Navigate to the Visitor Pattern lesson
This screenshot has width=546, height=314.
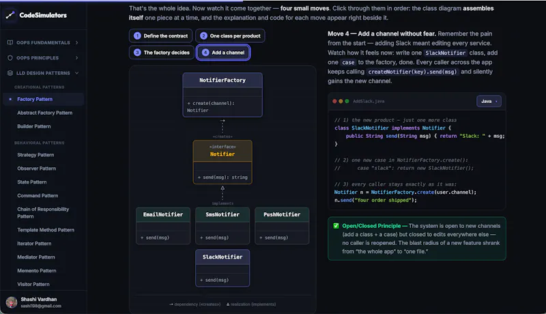pos(33,284)
